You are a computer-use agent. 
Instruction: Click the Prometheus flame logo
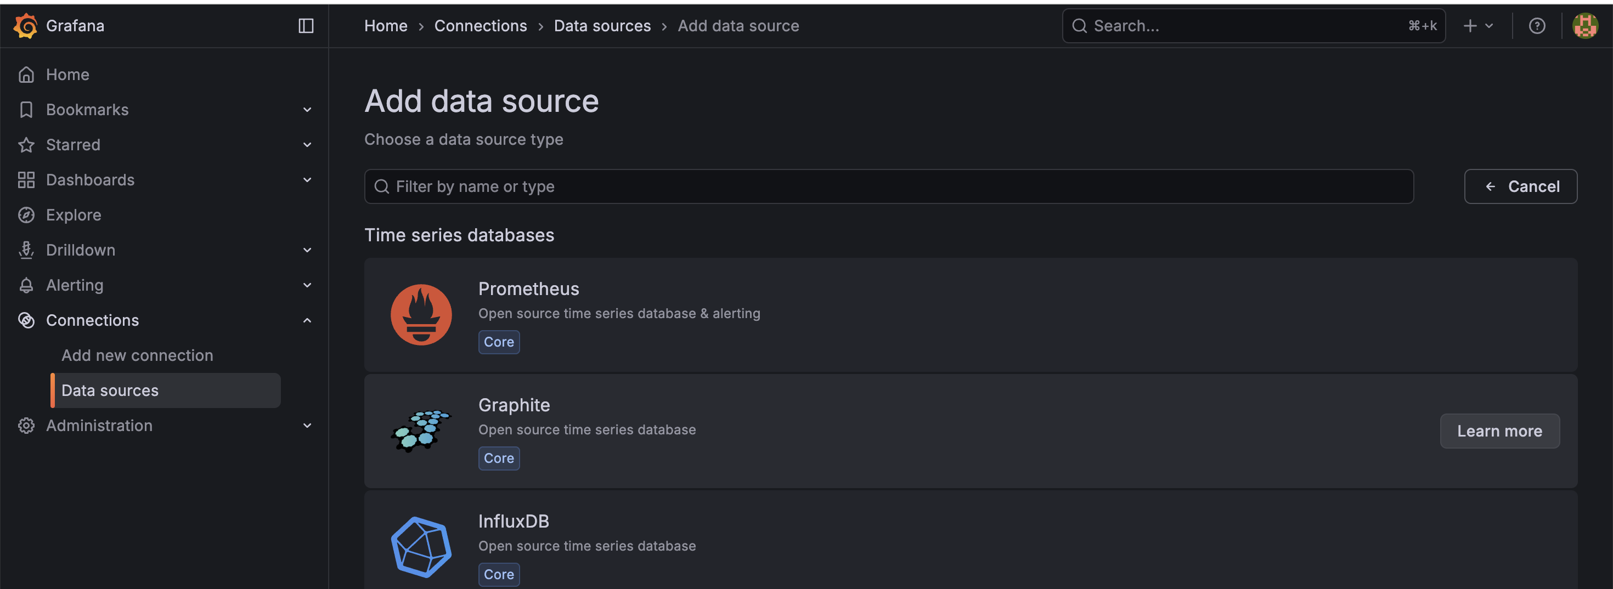(x=421, y=314)
